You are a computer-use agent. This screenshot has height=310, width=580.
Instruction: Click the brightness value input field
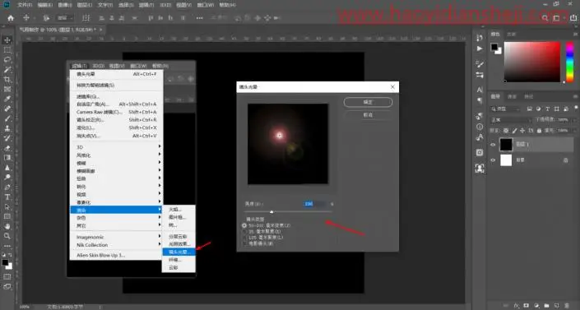[x=315, y=204]
